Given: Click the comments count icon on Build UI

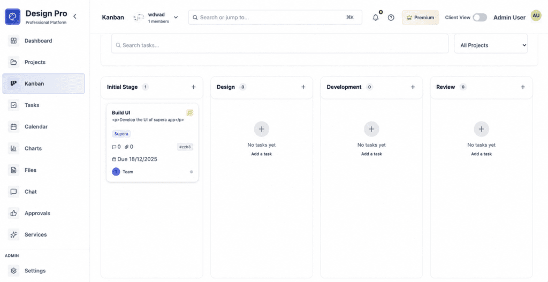Looking at the screenshot, I should [x=114, y=147].
